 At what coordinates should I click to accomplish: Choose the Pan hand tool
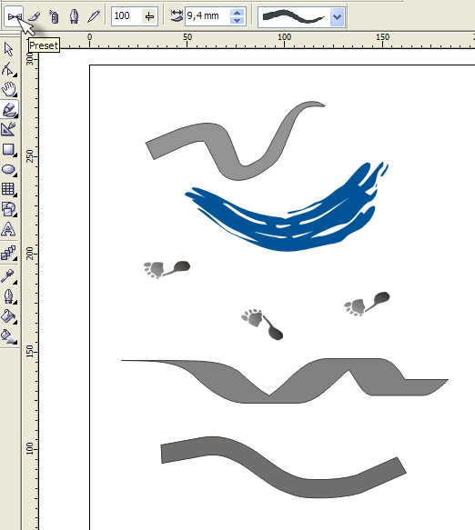(x=9, y=89)
